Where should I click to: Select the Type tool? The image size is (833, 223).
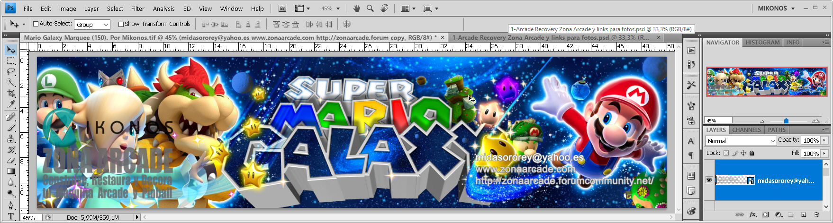(11, 216)
